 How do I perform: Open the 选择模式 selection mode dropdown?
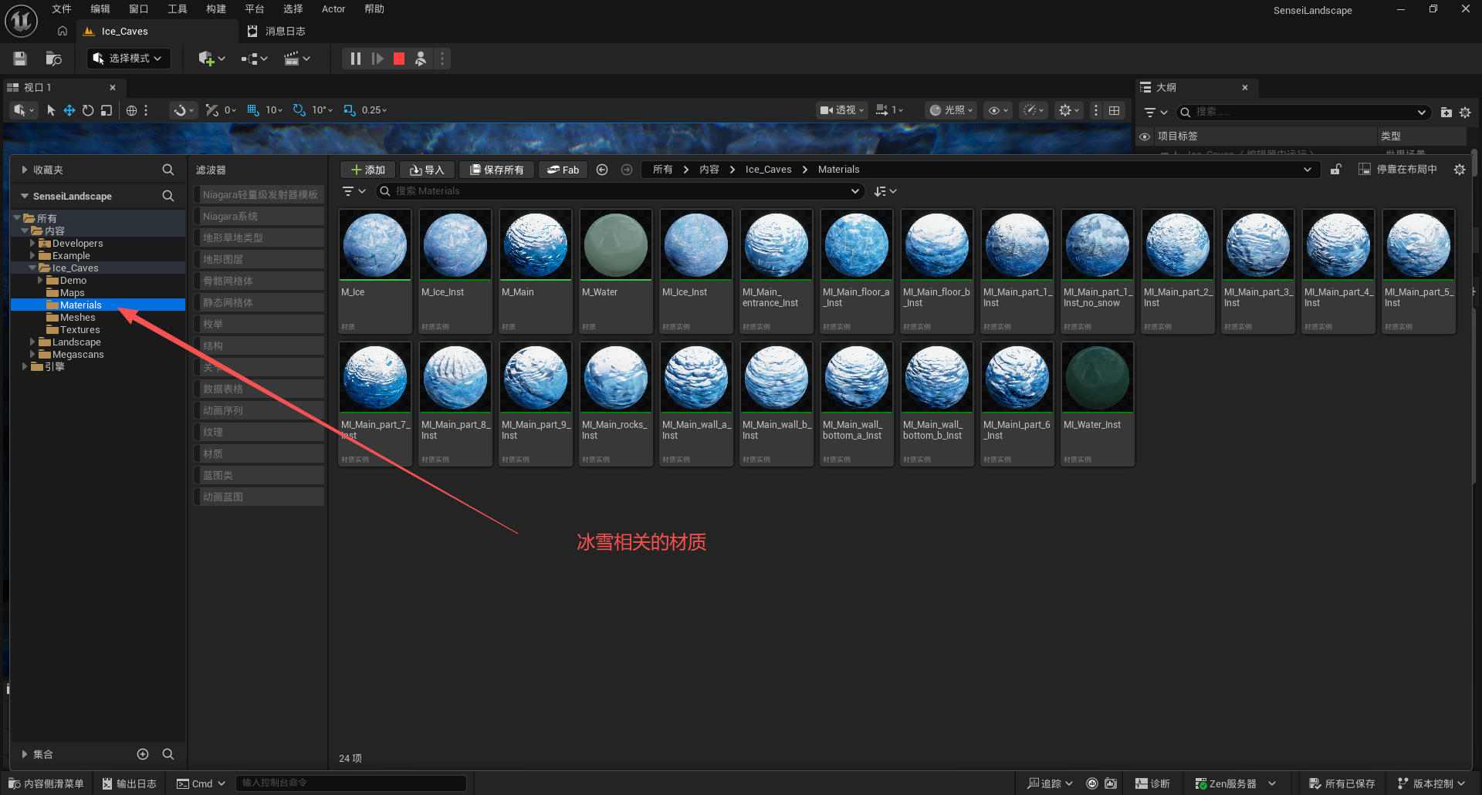(x=128, y=59)
